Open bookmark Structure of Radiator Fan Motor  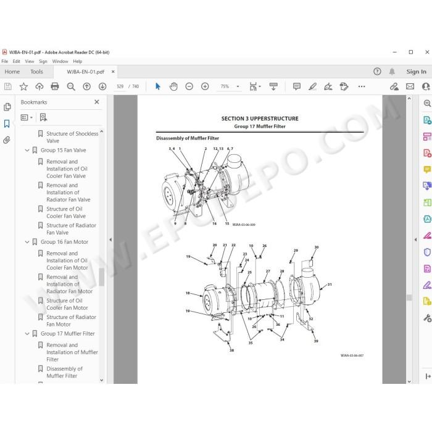pos(71,321)
